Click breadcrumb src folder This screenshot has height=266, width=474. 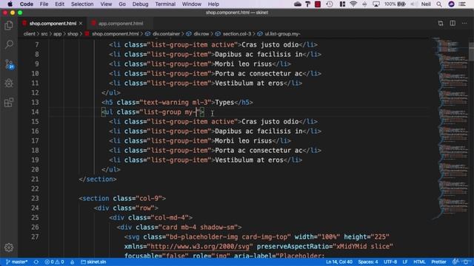pos(44,34)
